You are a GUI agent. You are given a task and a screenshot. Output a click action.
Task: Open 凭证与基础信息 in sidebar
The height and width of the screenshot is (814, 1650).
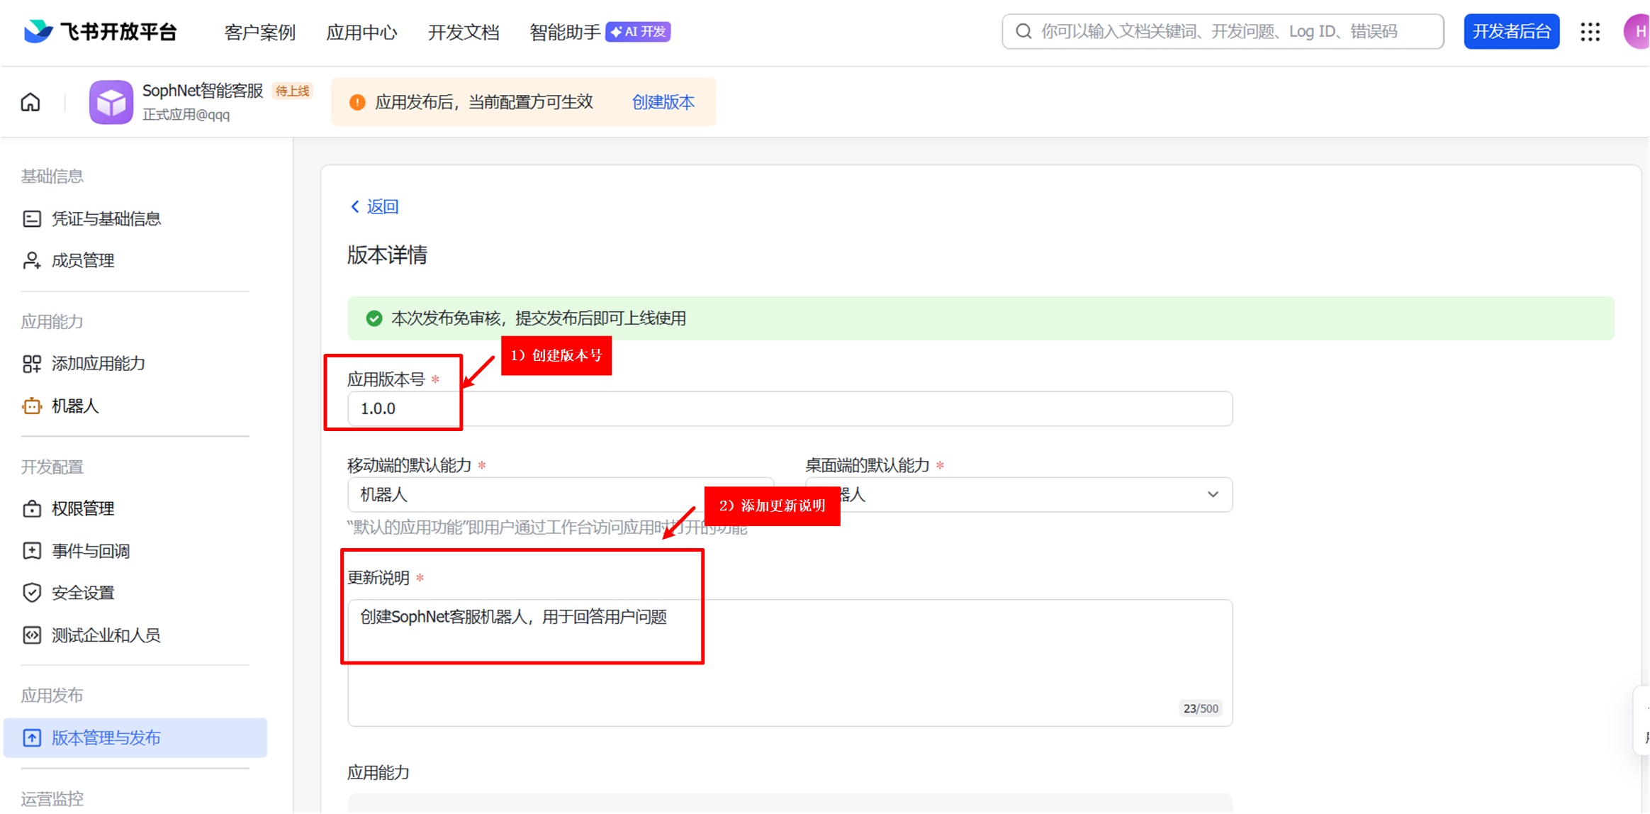[x=106, y=218]
